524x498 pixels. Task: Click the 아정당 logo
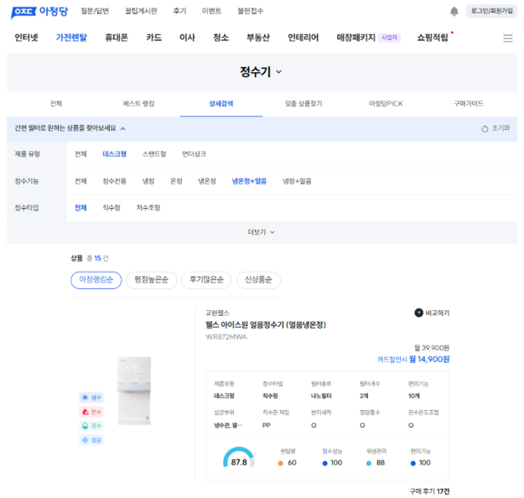point(40,11)
